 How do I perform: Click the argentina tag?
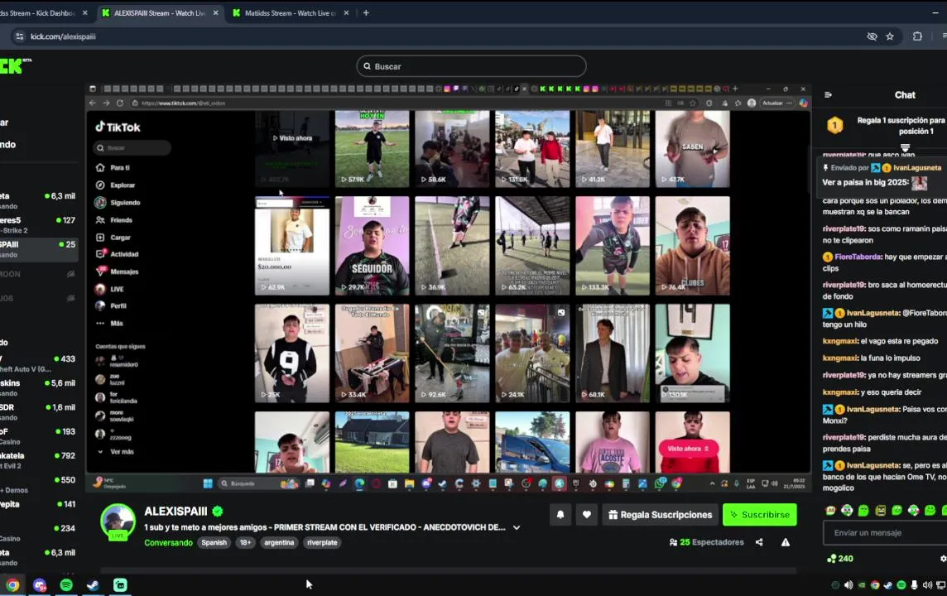pyautogui.click(x=279, y=542)
